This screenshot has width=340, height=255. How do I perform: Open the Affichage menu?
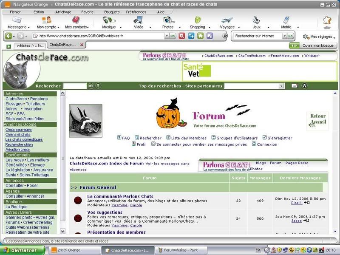(x=63, y=12)
